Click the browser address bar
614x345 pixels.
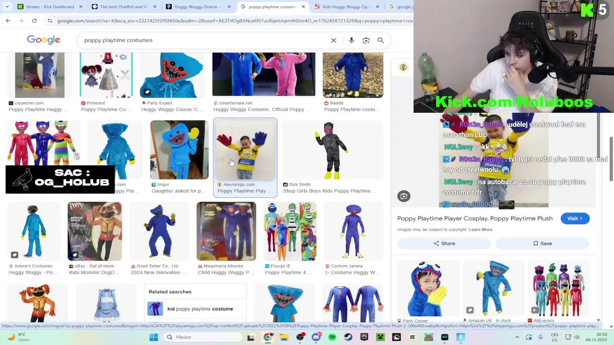click(234, 21)
